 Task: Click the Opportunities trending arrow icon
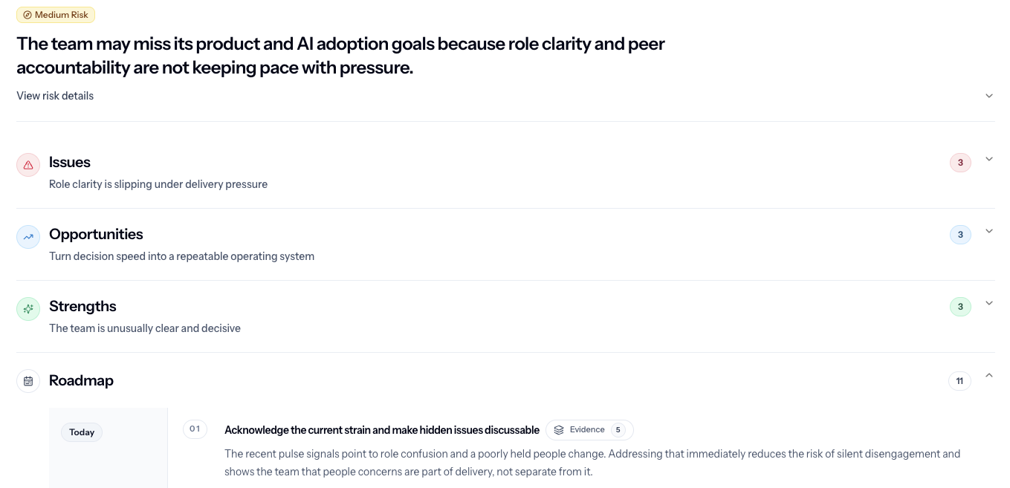28,237
